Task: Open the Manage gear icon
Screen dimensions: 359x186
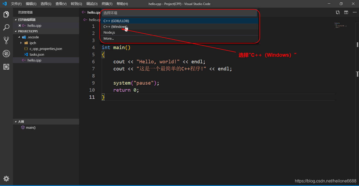Action: coord(6,179)
